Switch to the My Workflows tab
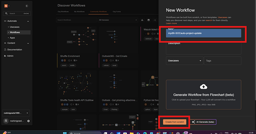The height and width of the screenshot is (134, 256). (x=79, y=12)
